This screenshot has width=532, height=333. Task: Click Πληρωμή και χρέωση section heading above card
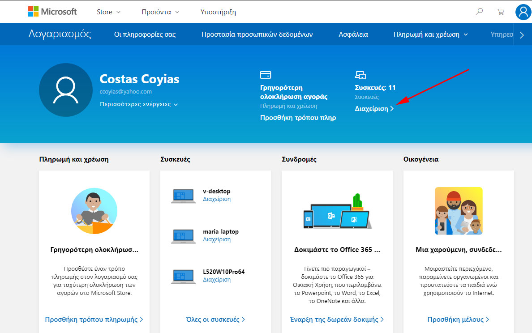(74, 159)
